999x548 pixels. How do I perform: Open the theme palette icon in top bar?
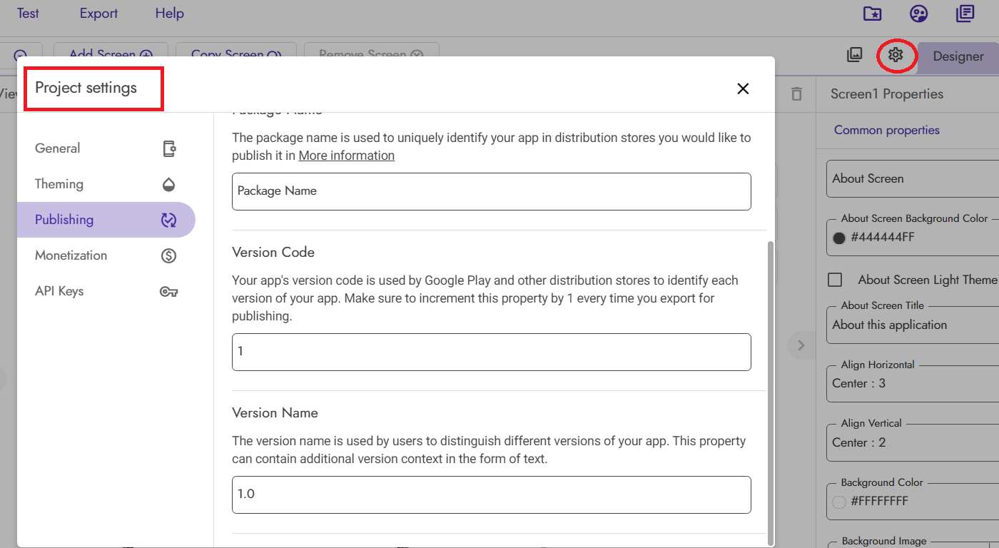918,14
